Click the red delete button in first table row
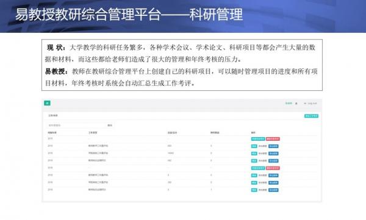The image size is (366, 220). pyautogui.click(x=273, y=139)
